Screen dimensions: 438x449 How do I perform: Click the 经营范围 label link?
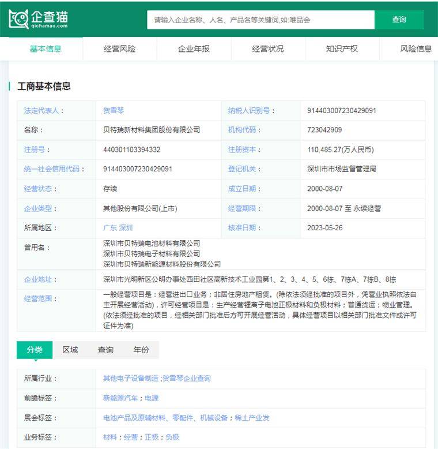pos(38,299)
